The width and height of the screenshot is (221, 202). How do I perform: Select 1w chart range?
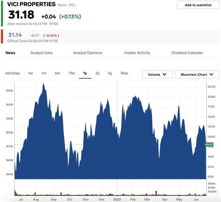(x=30, y=73)
